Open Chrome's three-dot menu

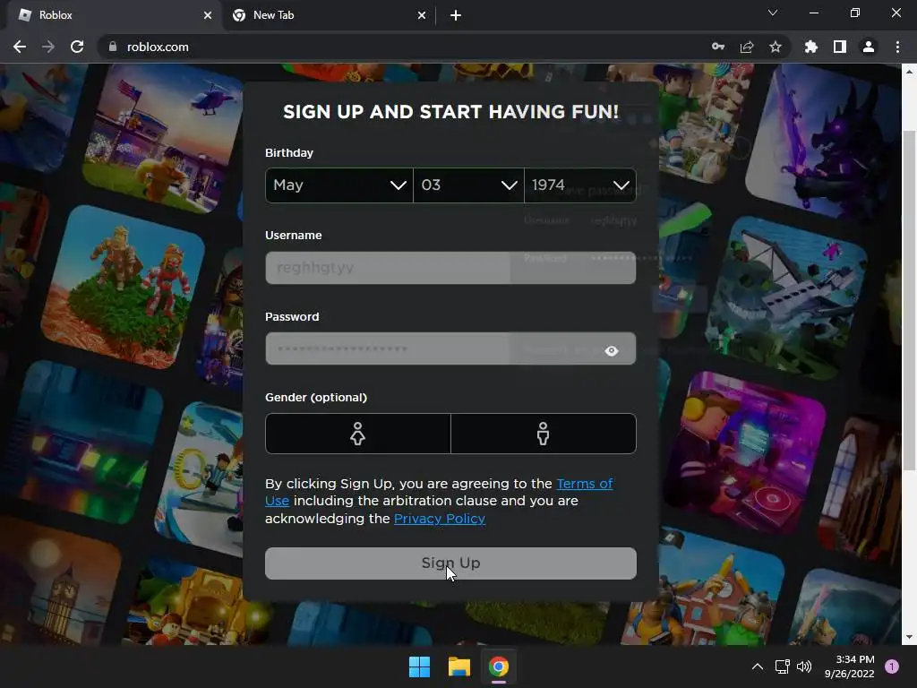click(897, 47)
